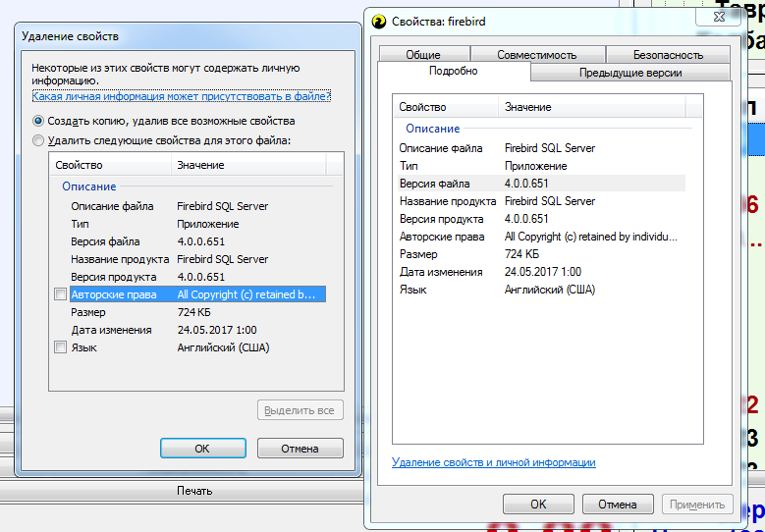The width and height of the screenshot is (765, 532).
Task: Click the 'Удаление свойств' dialog title
Action: pos(71,36)
